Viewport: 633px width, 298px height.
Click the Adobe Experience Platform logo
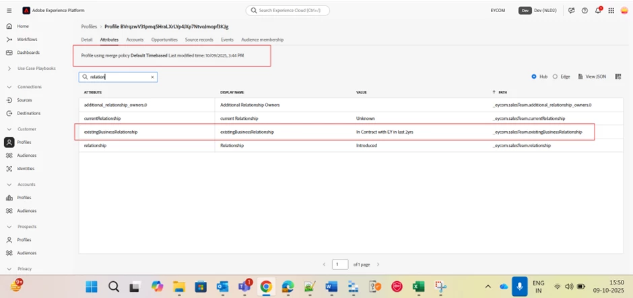[26, 11]
